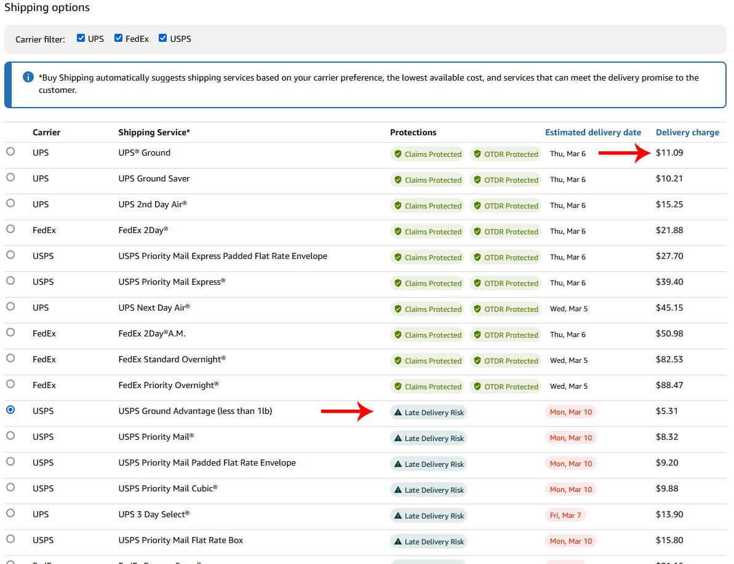Viewport: 734px width, 564px height.
Task: Click the $88.47 FedEx Priority Overnight charge
Action: [669, 385]
